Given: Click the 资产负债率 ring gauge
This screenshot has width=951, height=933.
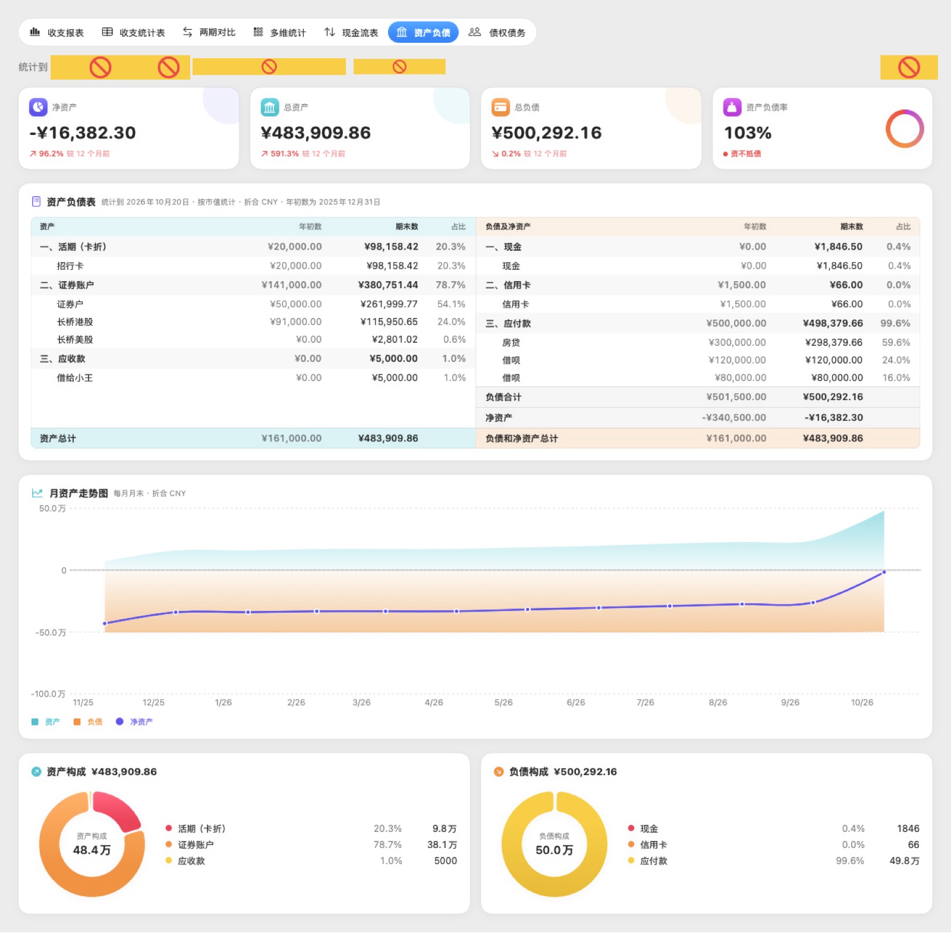Looking at the screenshot, I should tap(905, 128).
